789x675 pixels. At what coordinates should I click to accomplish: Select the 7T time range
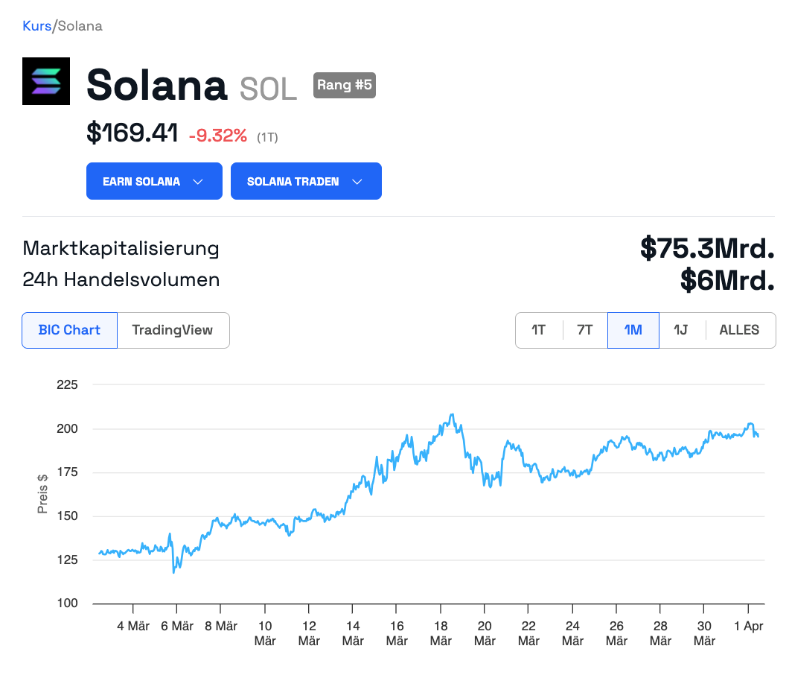tap(585, 330)
